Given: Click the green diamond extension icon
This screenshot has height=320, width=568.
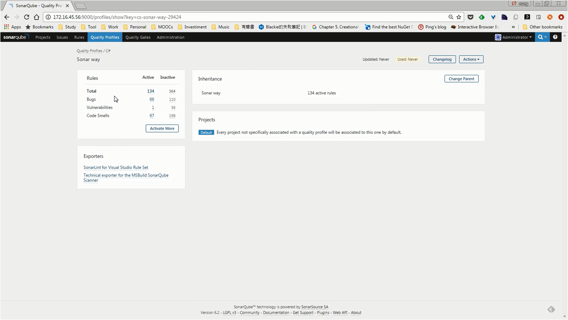Looking at the screenshot, I should coord(481,17).
